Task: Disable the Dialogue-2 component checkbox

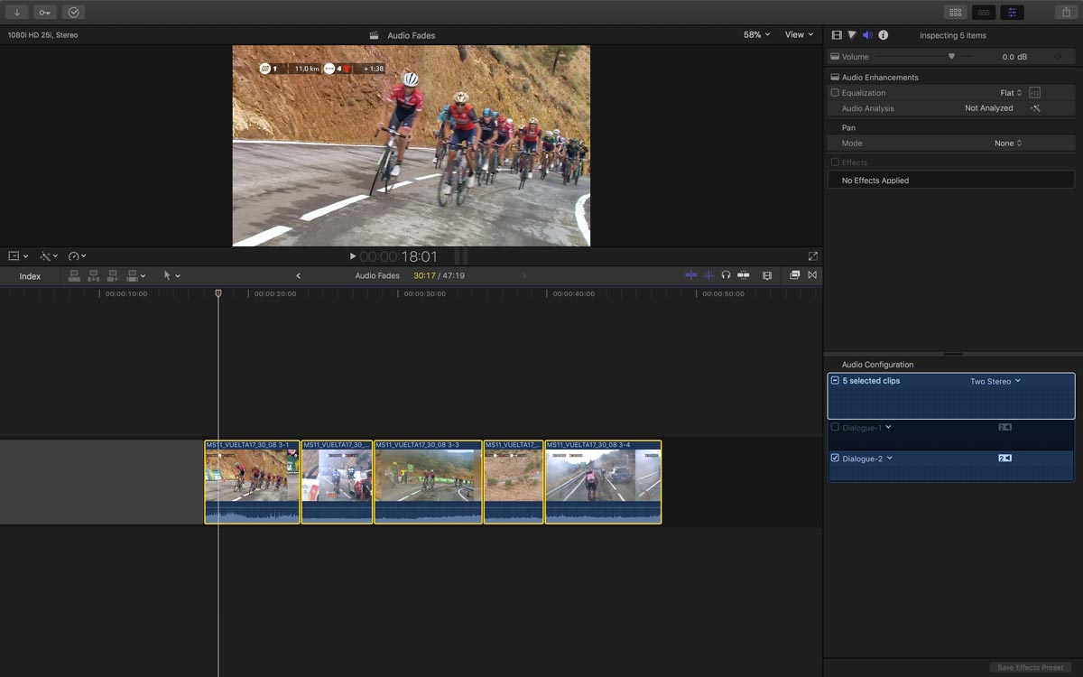Action: (835, 459)
